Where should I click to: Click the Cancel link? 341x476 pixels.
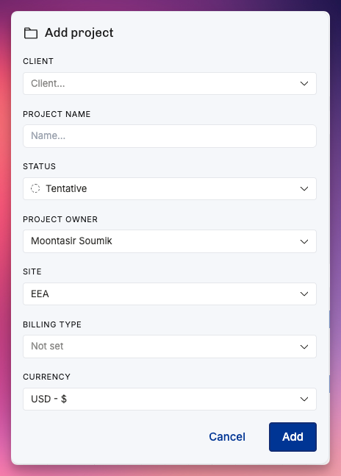pos(227,437)
